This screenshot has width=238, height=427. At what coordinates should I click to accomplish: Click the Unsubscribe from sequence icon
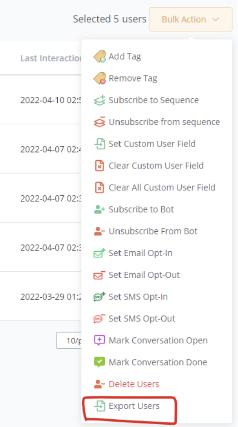pyautogui.click(x=99, y=122)
